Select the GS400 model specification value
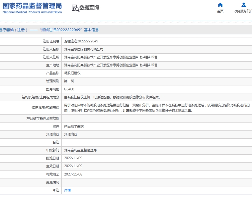The width and height of the screenshot is (252, 197). click(x=69, y=89)
